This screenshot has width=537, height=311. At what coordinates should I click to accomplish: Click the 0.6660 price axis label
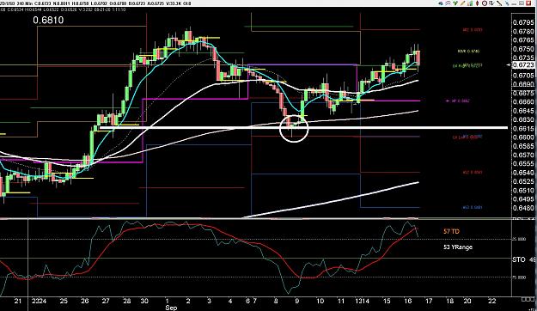coord(523,102)
